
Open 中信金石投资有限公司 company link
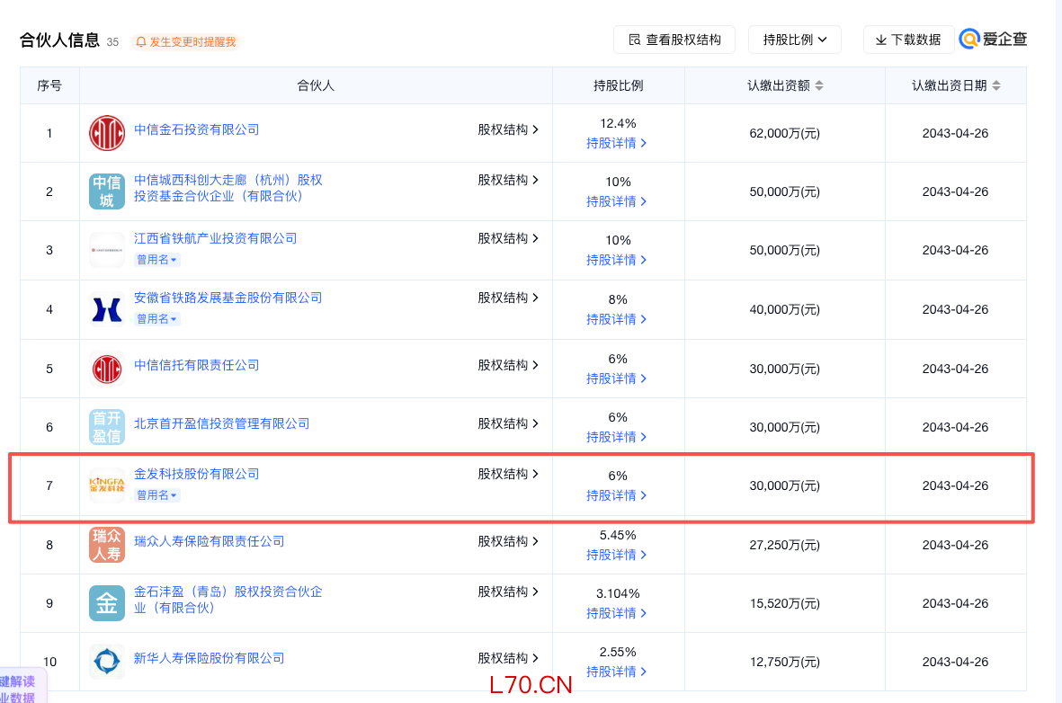click(196, 129)
